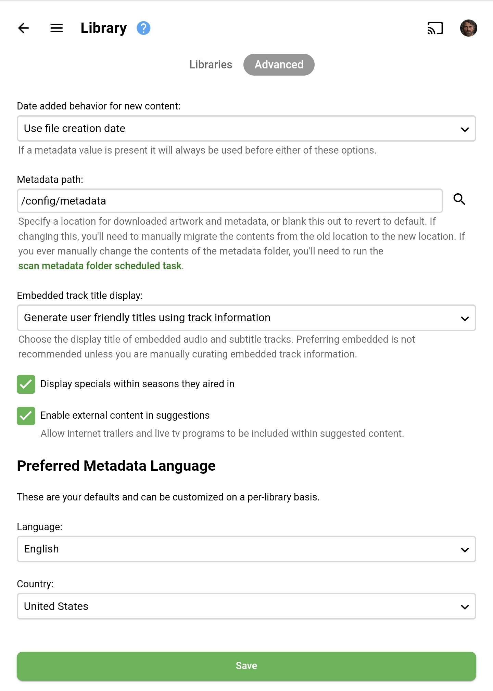Select the Advanced tab
493x691 pixels.
tap(279, 65)
